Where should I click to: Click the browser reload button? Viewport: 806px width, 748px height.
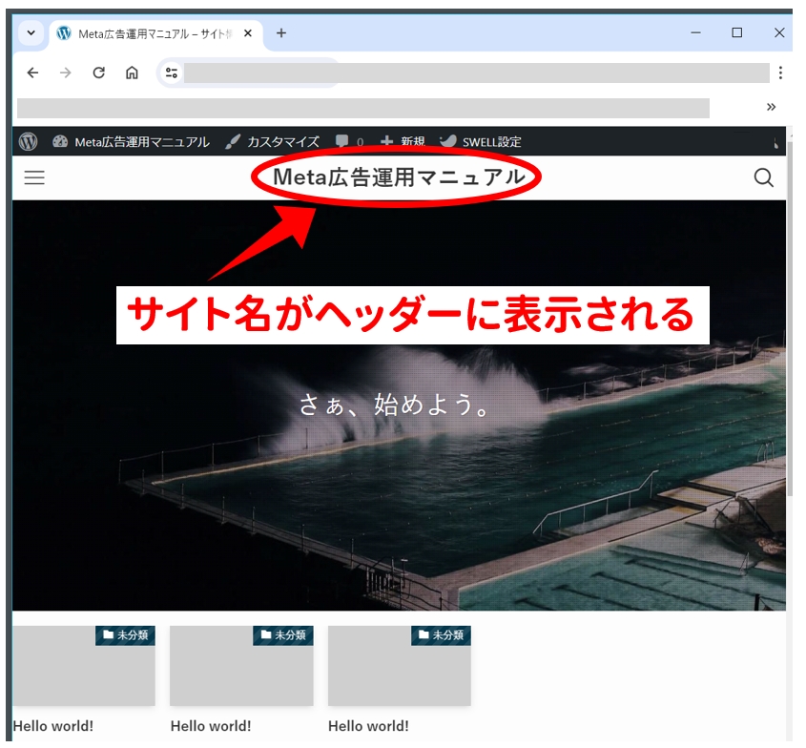[x=98, y=73]
